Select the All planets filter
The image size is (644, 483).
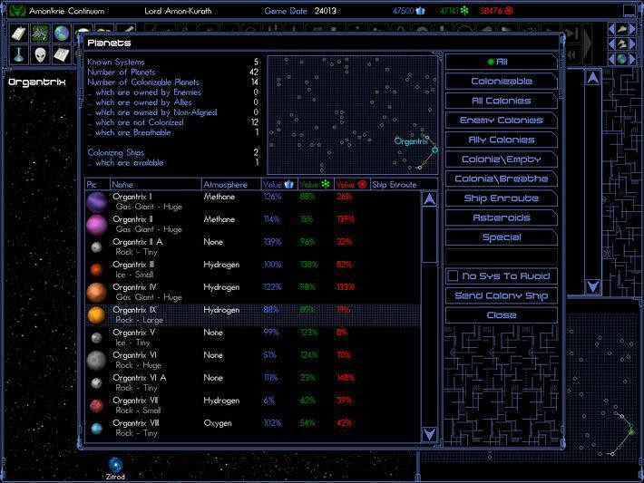tap(501, 62)
